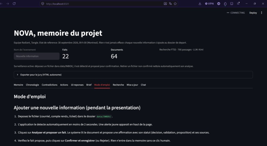This screenshot has width=267, height=146.
Task: Open the translate page icon
Action: click(x=170, y=4)
